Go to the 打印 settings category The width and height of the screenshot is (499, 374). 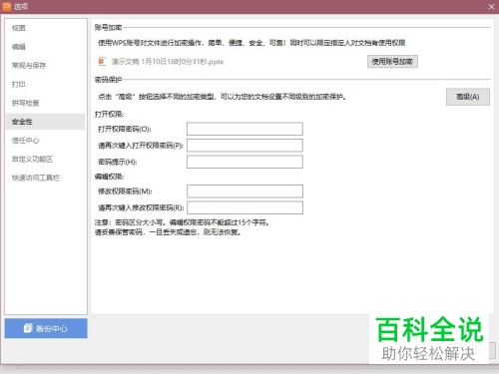[x=19, y=84]
